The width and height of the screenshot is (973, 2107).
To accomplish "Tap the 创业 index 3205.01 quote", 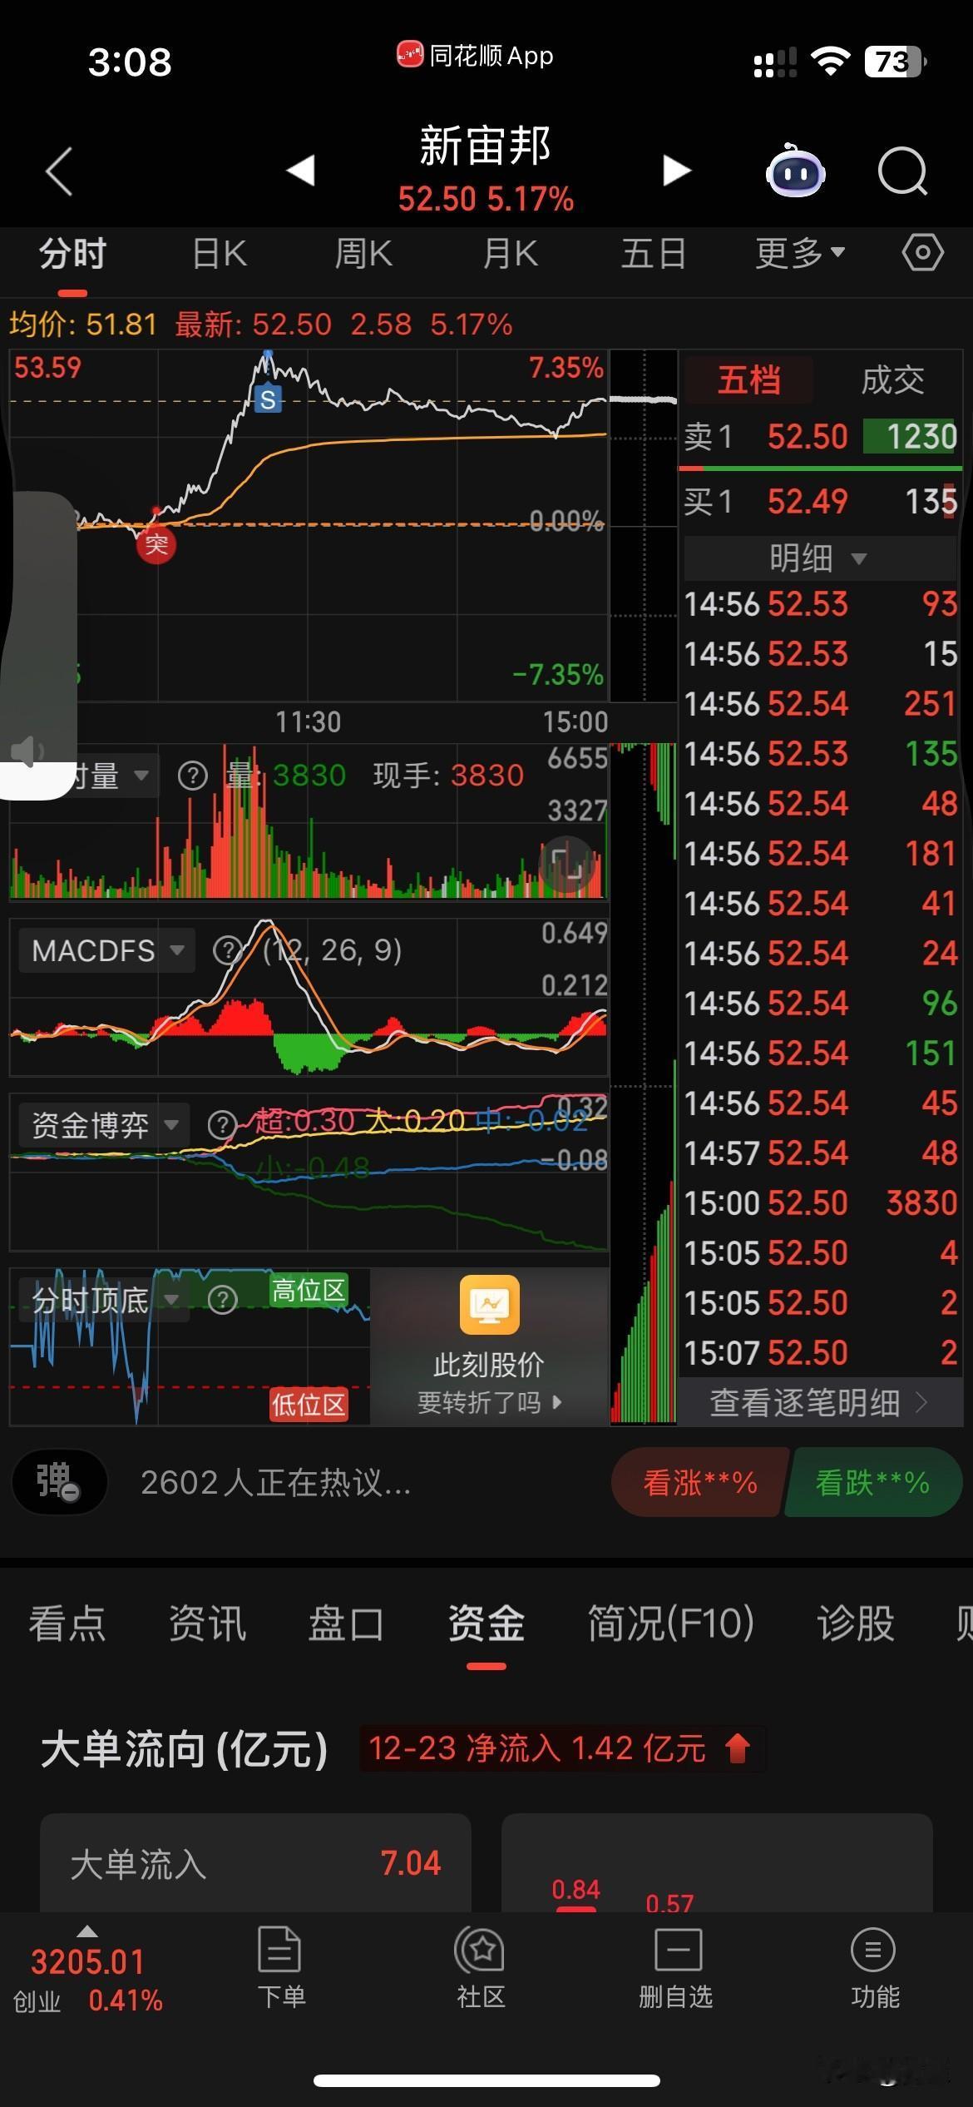I will (87, 1980).
